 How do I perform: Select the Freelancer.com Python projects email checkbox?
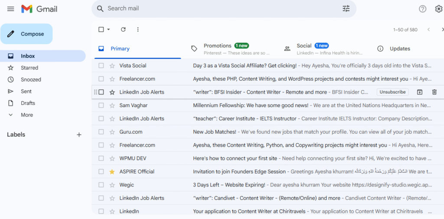(101, 145)
